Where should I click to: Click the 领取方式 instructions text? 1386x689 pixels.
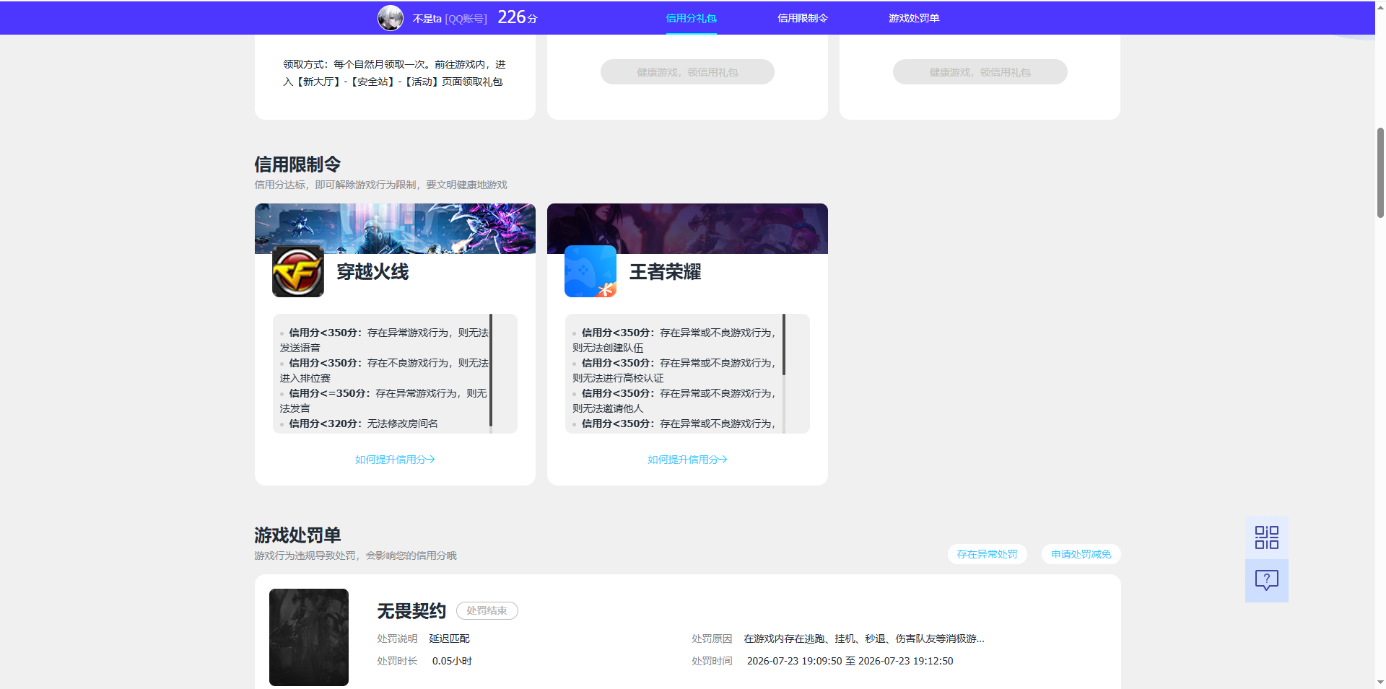point(394,73)
